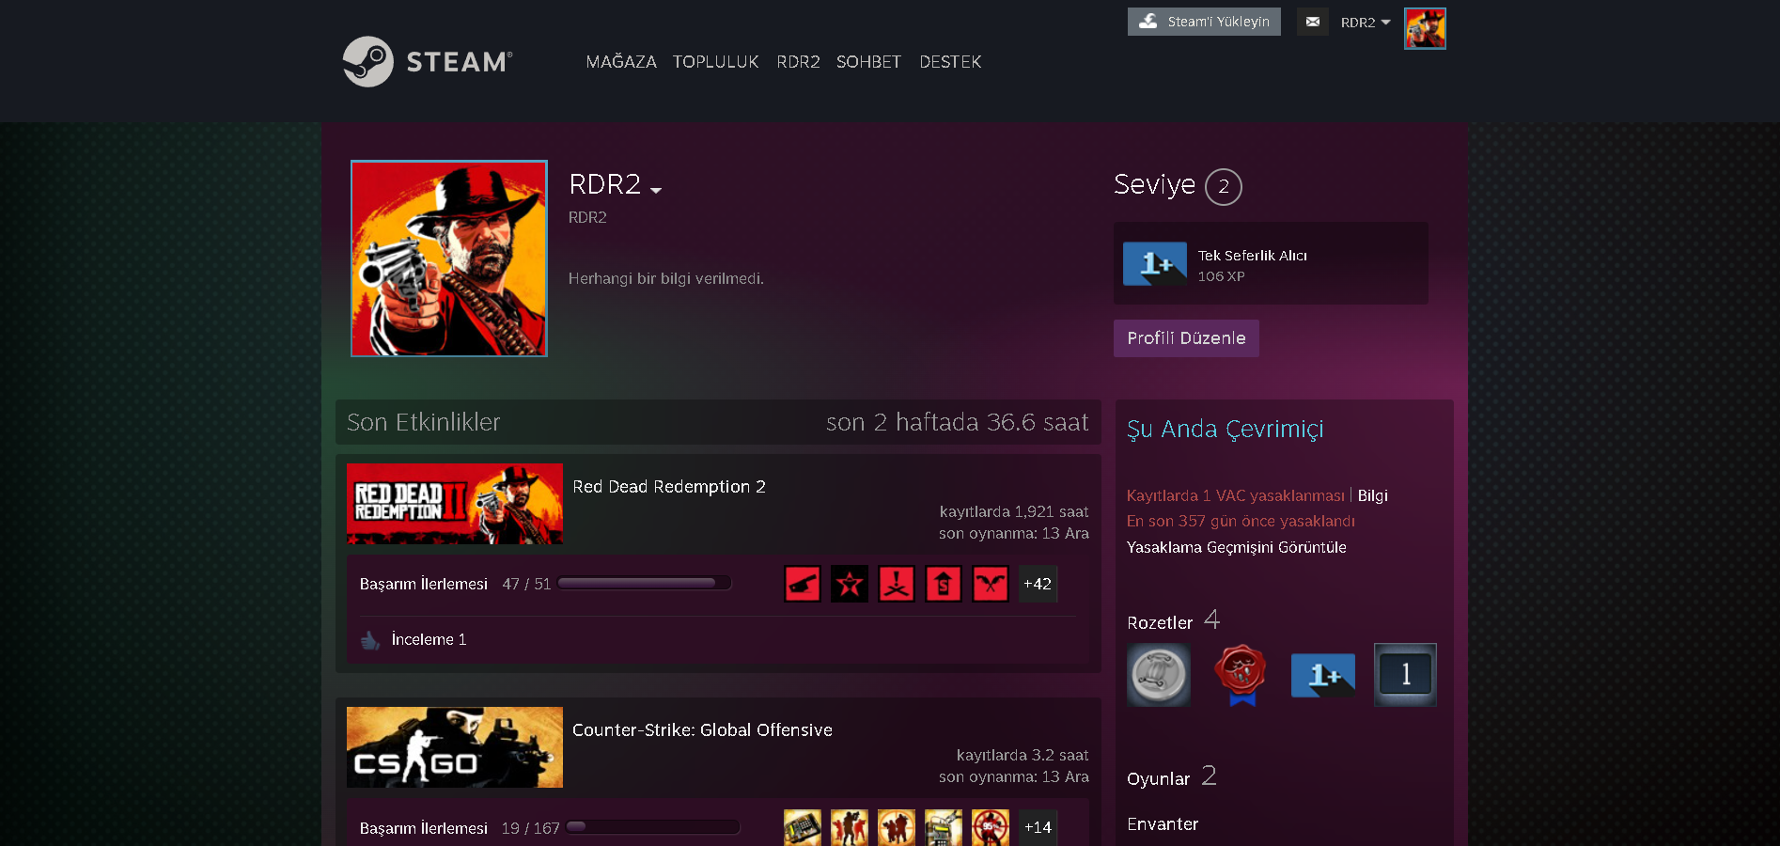Expand the RDR2 account menu in the header
The width and height of the screenshot is (1780, 846).
1366,23
